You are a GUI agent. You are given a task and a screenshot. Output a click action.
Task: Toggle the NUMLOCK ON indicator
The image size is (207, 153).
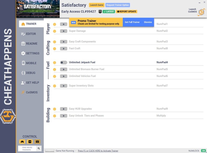pyautogui.click(x=203, y=151)
